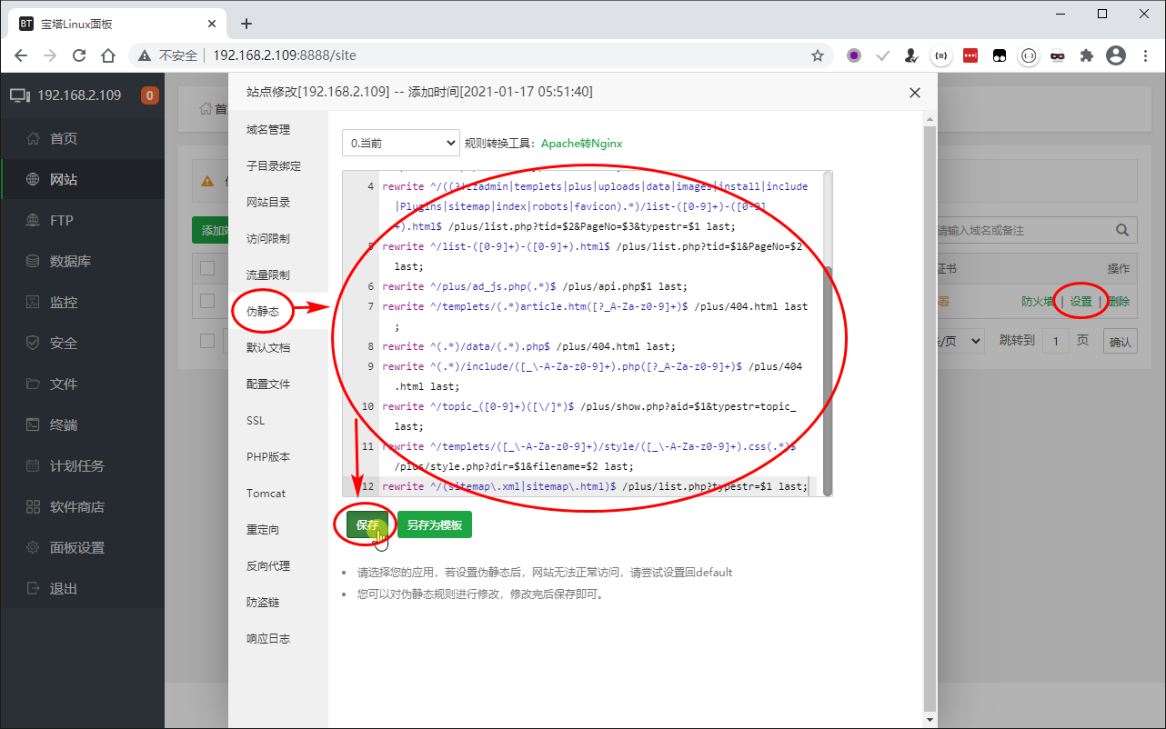
Task: Tick the site row checkbox
Action: point(207,301)
